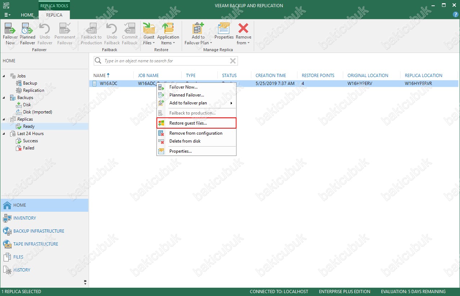This screenshot has height=296, width=460.
Task: Open the INVENTORY navigation view
Action: coord(44,218)
